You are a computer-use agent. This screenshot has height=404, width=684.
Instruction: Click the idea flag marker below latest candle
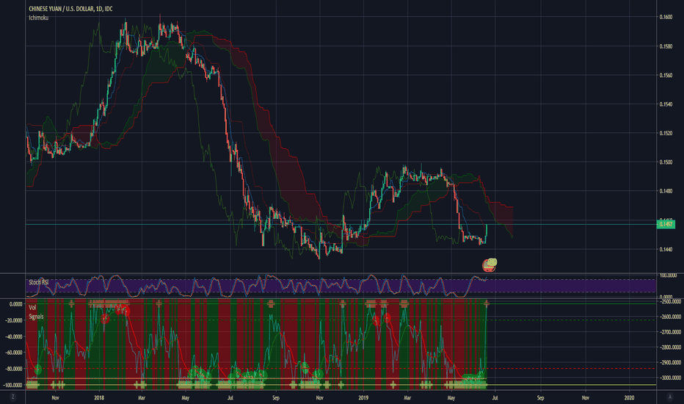[490, 264]
